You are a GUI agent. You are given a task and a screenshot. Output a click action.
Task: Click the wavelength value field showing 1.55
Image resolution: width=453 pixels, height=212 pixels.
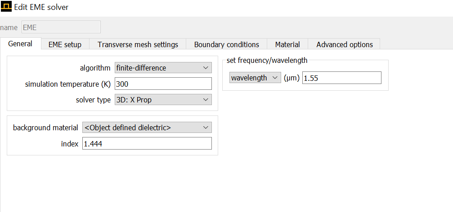(342, 78)
